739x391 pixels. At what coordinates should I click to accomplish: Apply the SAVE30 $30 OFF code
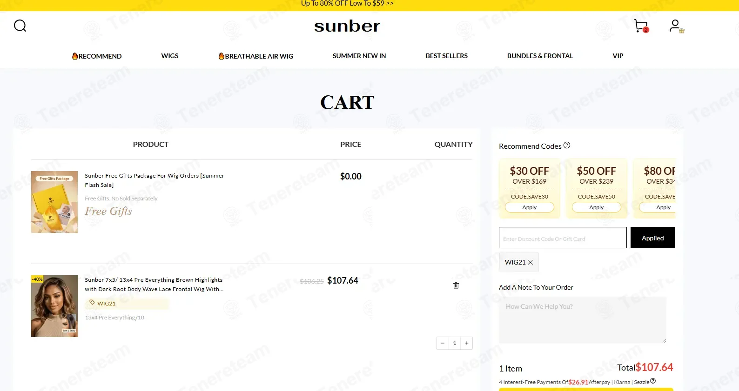pyautogui.click(x=530, y=207)
